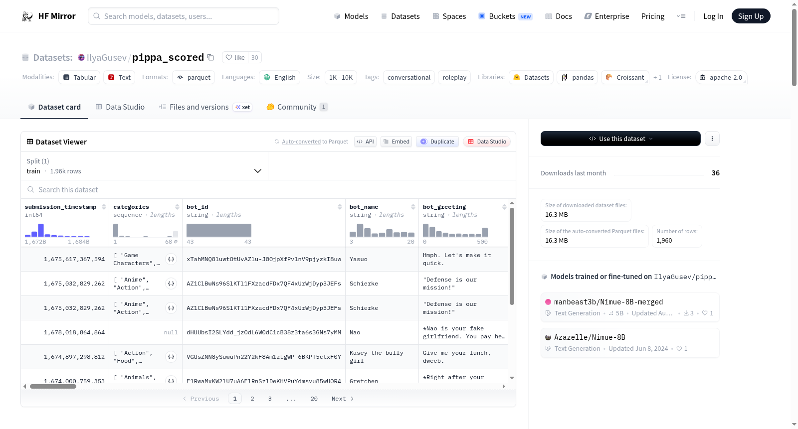Sort by bot_name column
This screenshot has width=798, height=429.
pos(413,207)
